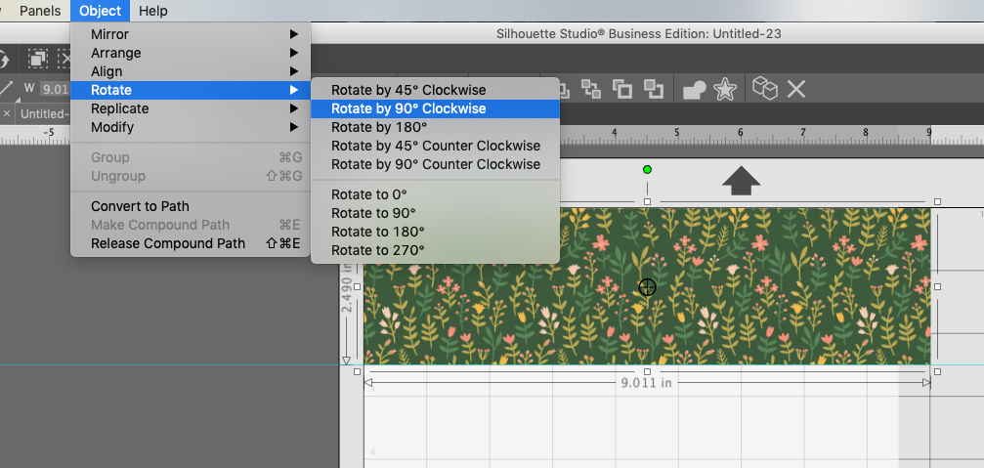Open the Modify submenu

point(191,127)
